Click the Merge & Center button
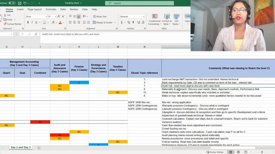Screen dimensions: 275x154 (103, 23)
